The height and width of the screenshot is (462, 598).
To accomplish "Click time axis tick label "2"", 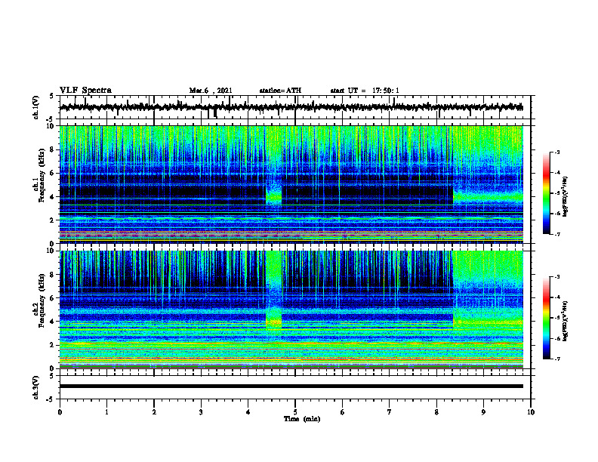I will tap(154, 412).
